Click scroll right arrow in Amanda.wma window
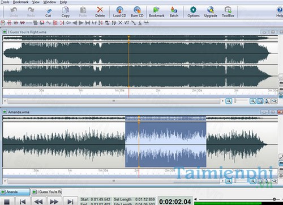The image size is (283, 205). coord(222,181)
